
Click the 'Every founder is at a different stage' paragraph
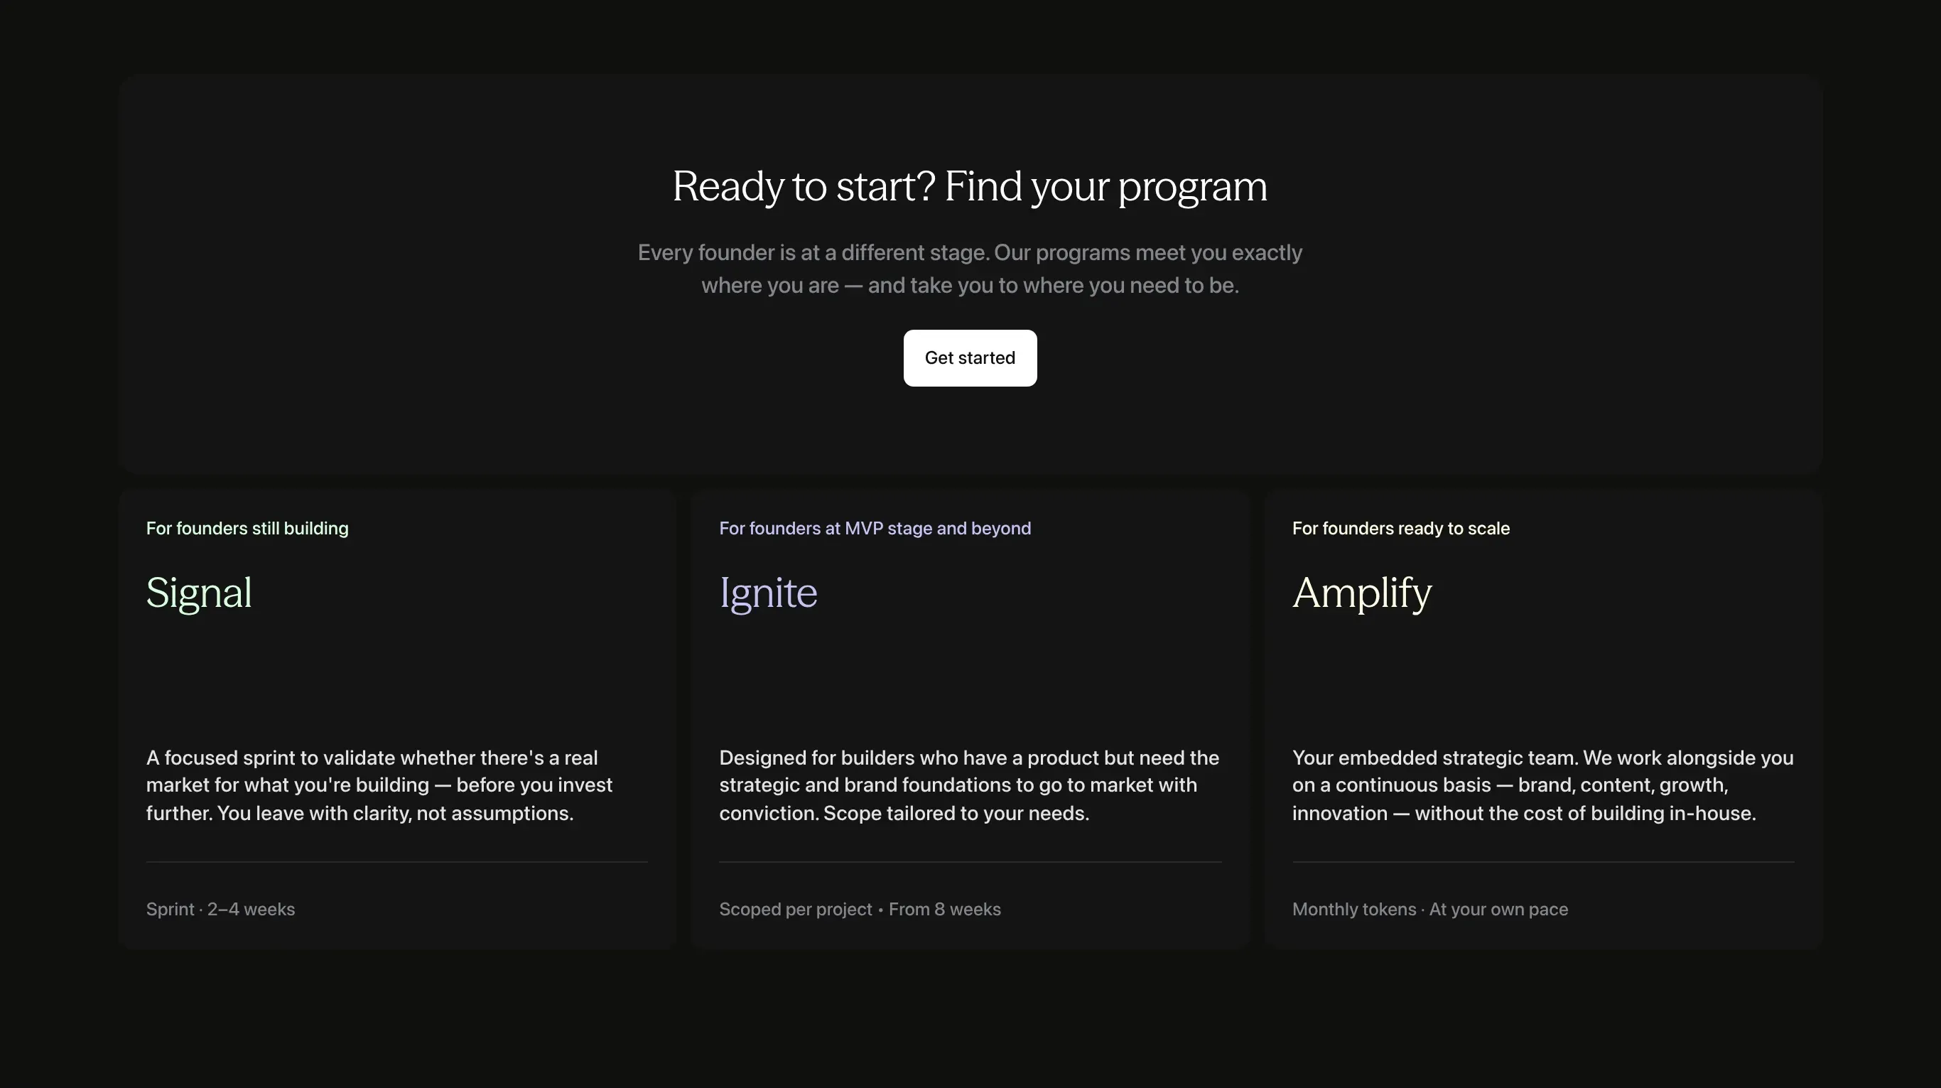pyautogui.click(x=970, y=268)
